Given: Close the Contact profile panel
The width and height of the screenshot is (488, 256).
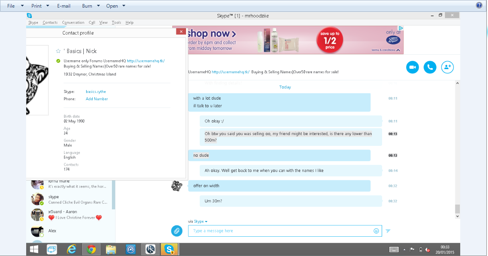Looking at the screenshot, I should pyautogui.click(x=181, y=31).
